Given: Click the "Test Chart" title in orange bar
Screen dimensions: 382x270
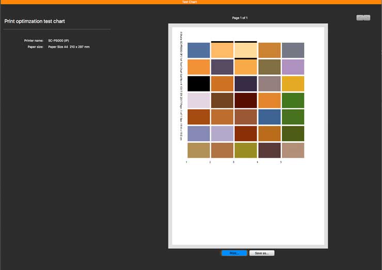Looking at the screenshot, I should coord(189,2).
